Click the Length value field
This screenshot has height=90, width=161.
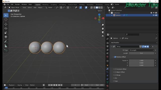141,53
